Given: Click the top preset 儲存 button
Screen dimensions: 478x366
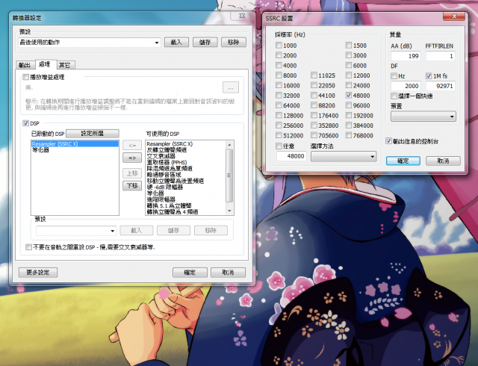Looking at the screenshot, I should pos(205,43).
